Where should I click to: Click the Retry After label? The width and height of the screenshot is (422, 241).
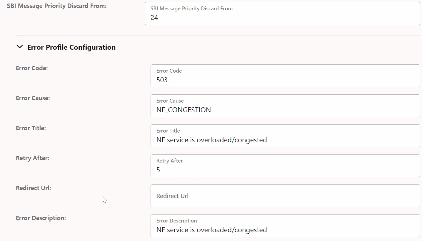(33, 158)
